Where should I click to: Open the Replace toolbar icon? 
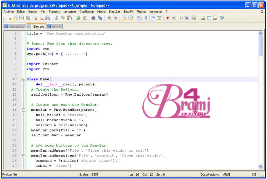pos(100,18)
